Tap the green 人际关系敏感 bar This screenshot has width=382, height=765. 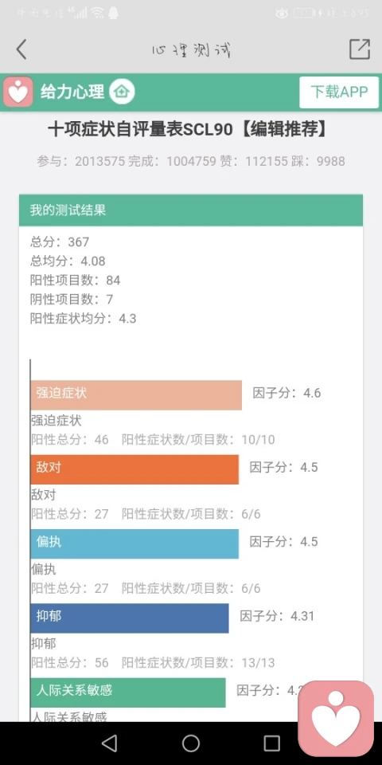click(x=128, y=692)
